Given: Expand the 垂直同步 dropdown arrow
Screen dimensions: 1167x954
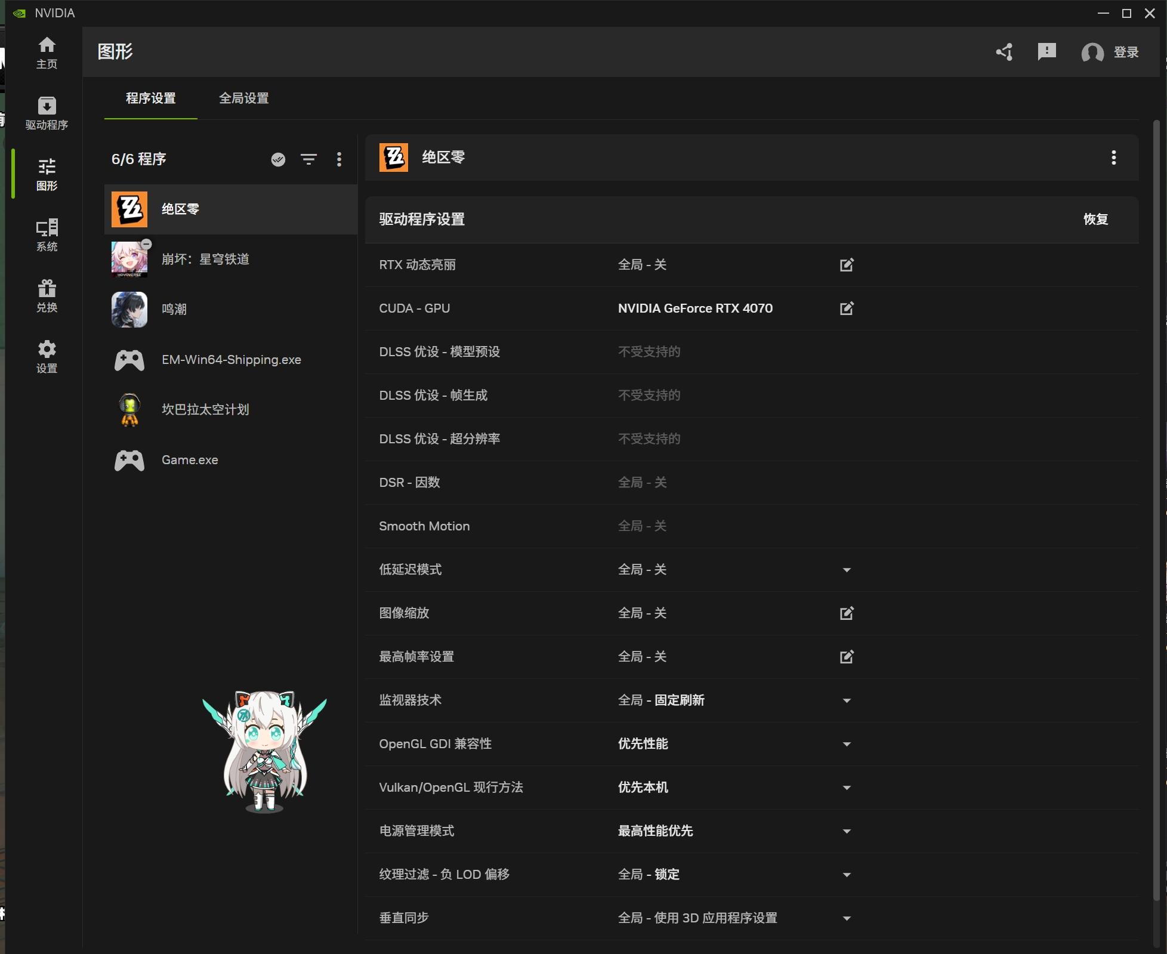Looking at the screenshot, I should coord(847,918).
